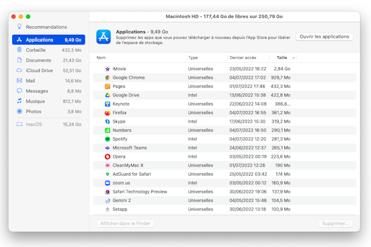Click the Musique size 812,1 Mo
This screenshot has height=247, width=371.
(72, 101)
